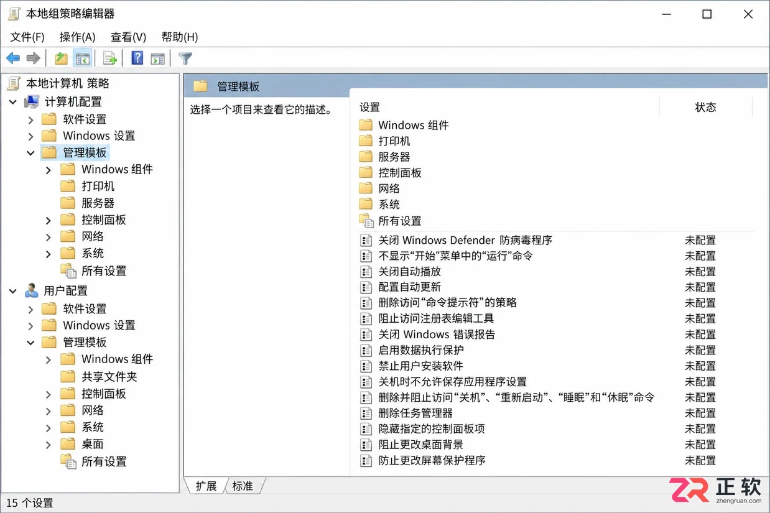This screenshot has height=513, width=770.
Task: Expand 软件设置 under 计算机配置
Action: pos(30,119)
